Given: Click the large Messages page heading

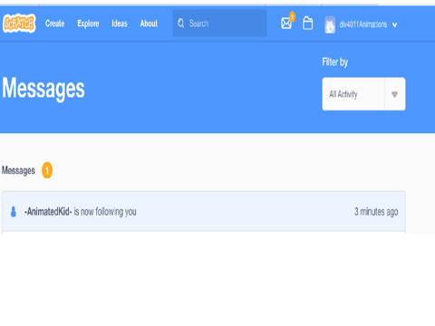Looking at the screenshot, I should coord(43,89).
